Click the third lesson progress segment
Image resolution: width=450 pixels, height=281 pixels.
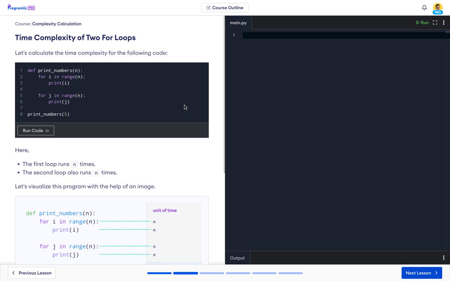212,273
